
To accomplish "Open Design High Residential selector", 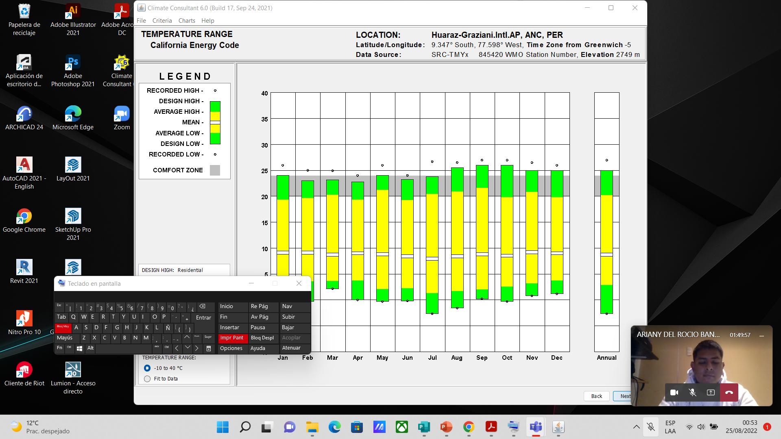I will [184, 270].
